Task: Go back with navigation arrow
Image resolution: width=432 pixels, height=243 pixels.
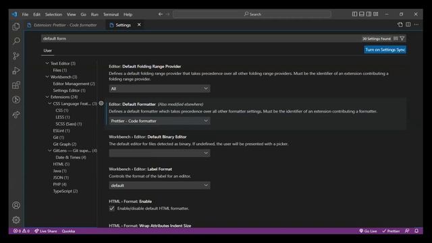Action: coord(161,14)
